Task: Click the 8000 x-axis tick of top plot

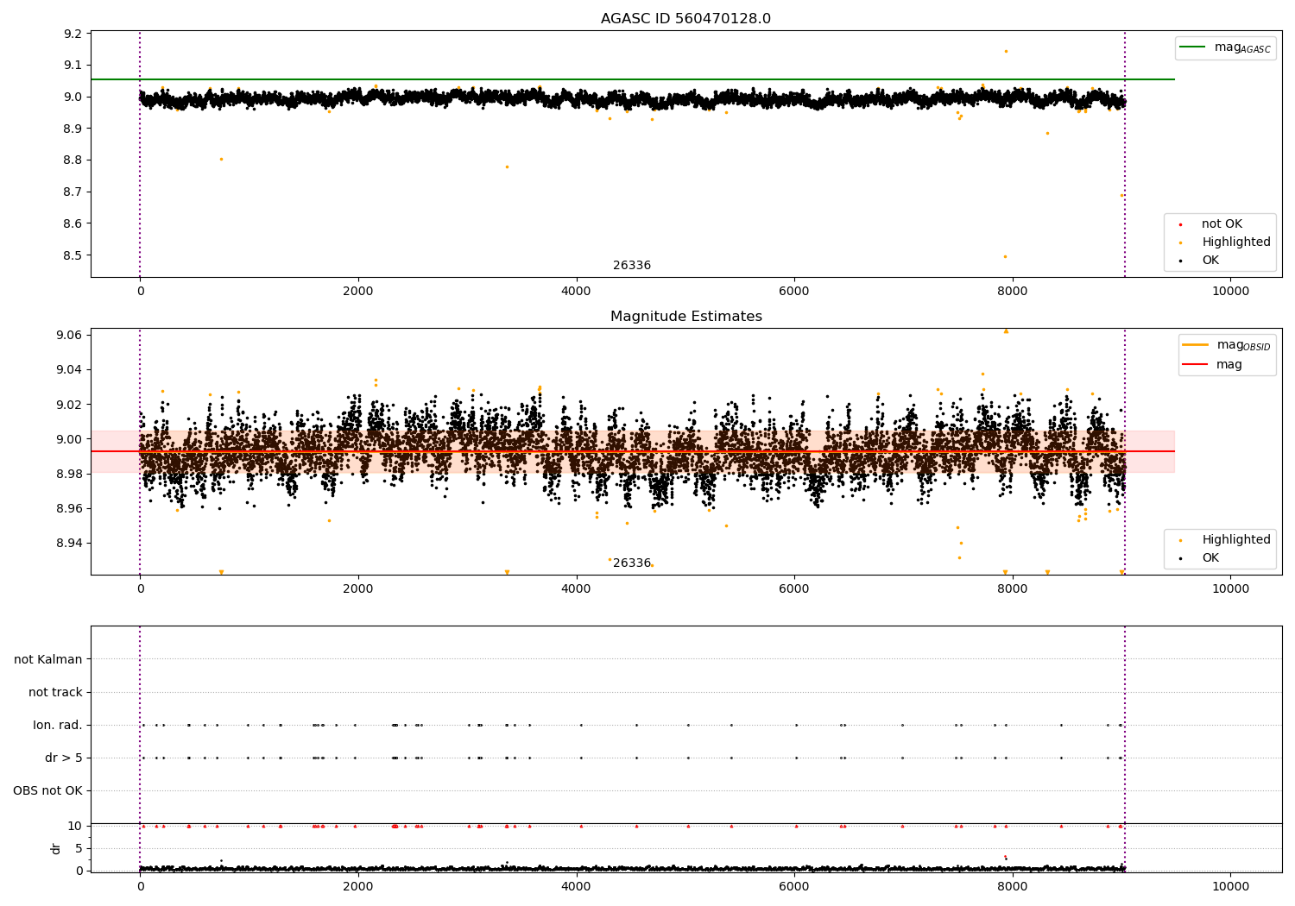Action: [x=1013, y=292]
